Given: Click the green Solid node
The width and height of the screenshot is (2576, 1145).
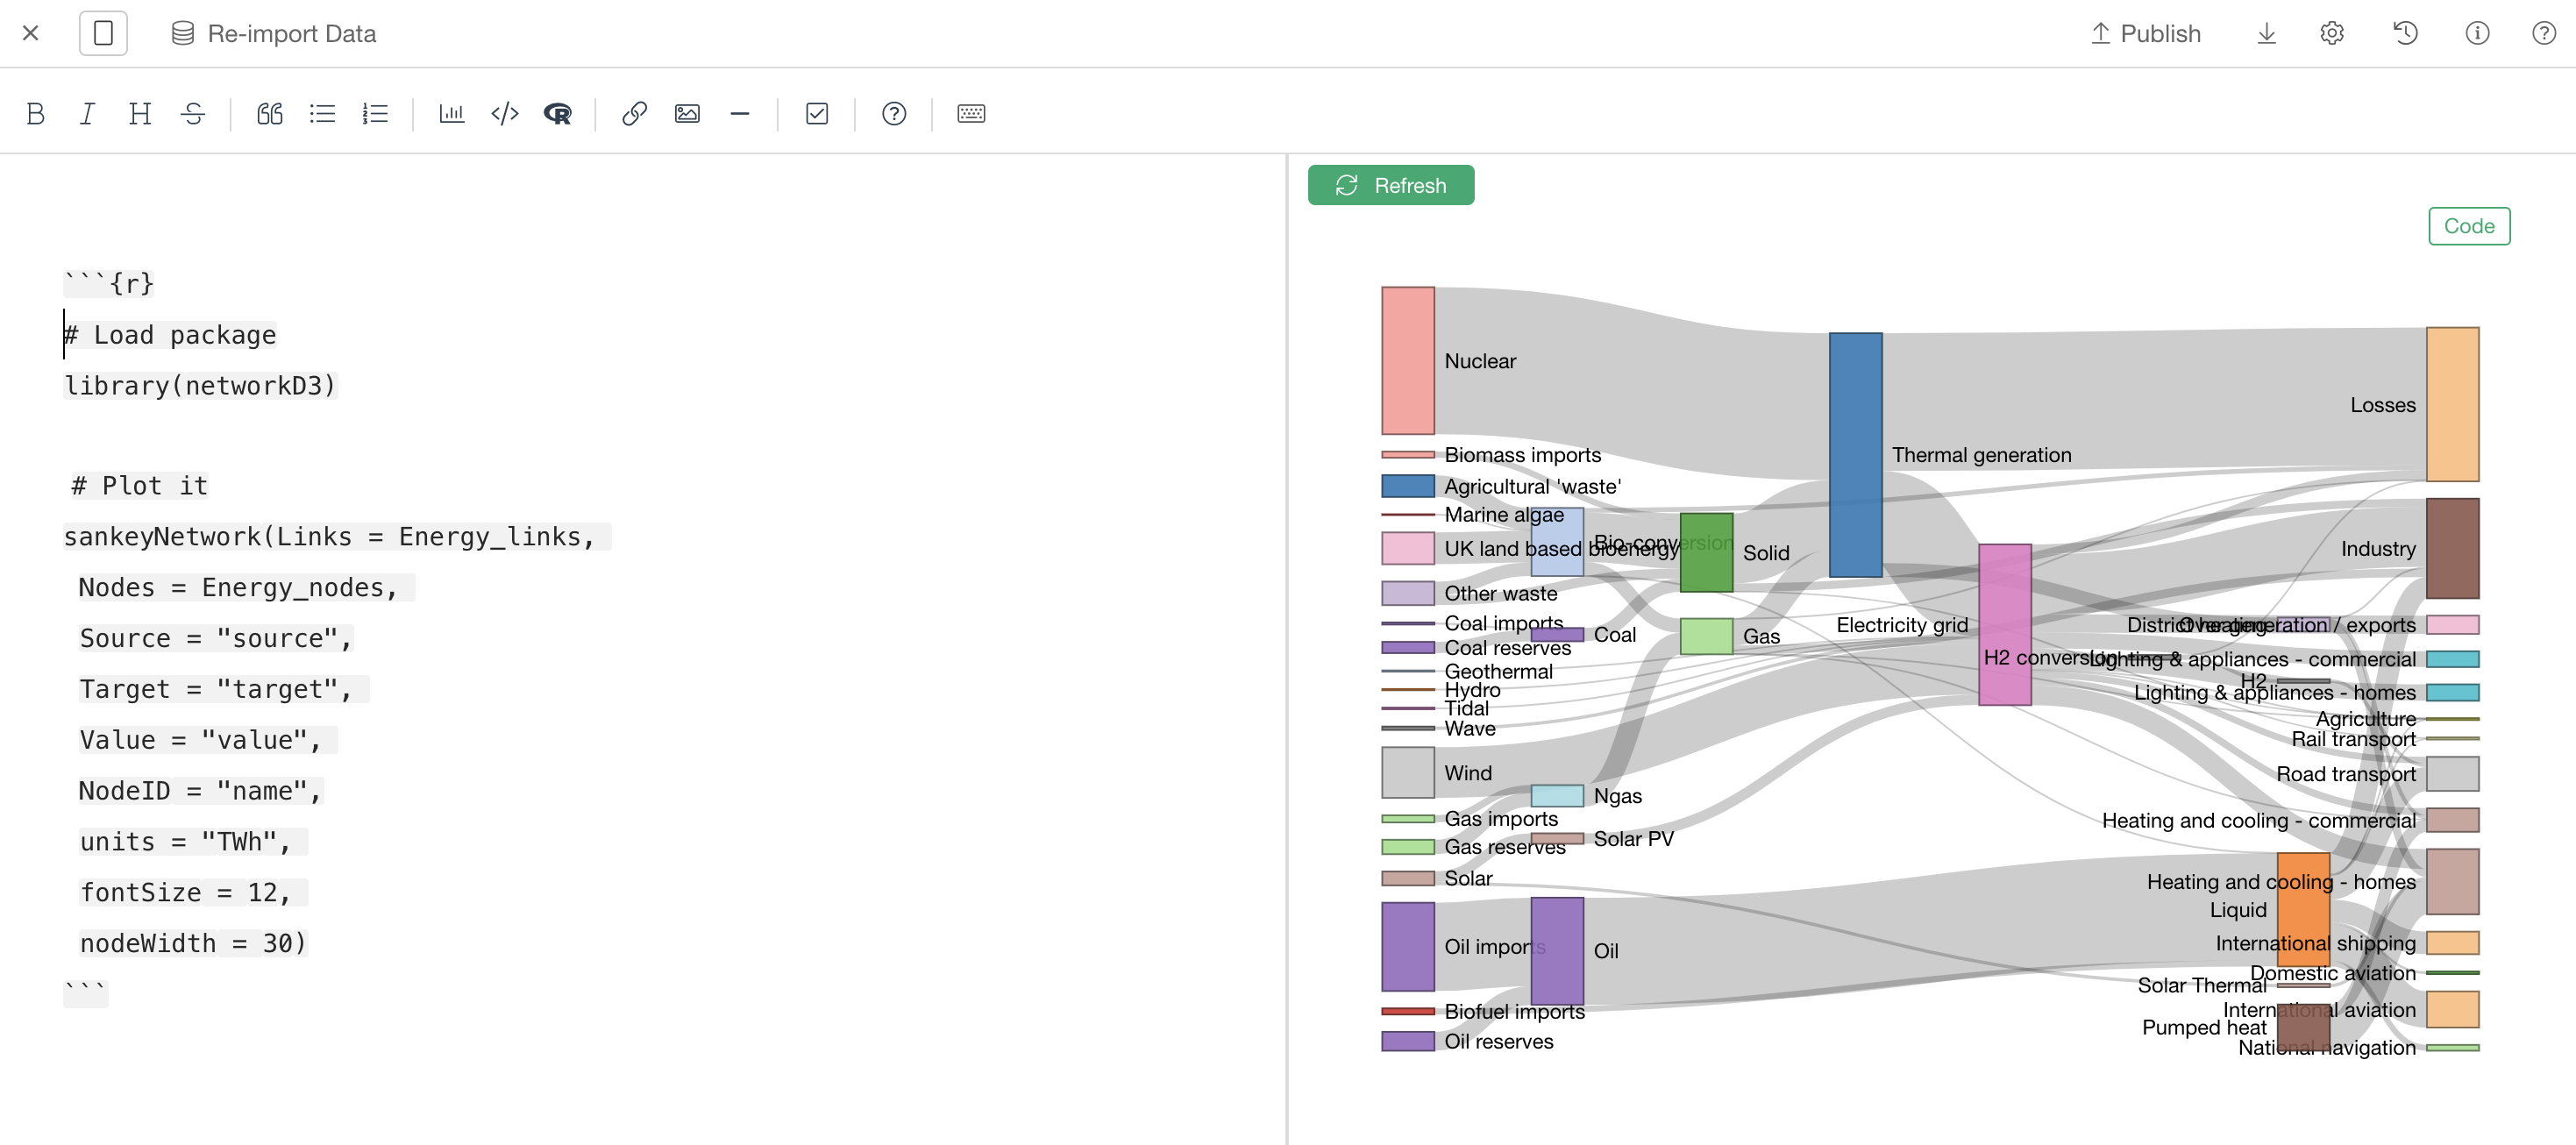Looking at the screenshot, I should click(1707, 553).
